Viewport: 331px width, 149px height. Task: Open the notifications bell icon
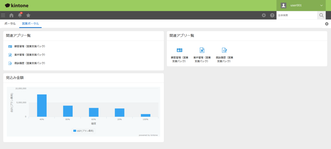click(x=20, y=15)
